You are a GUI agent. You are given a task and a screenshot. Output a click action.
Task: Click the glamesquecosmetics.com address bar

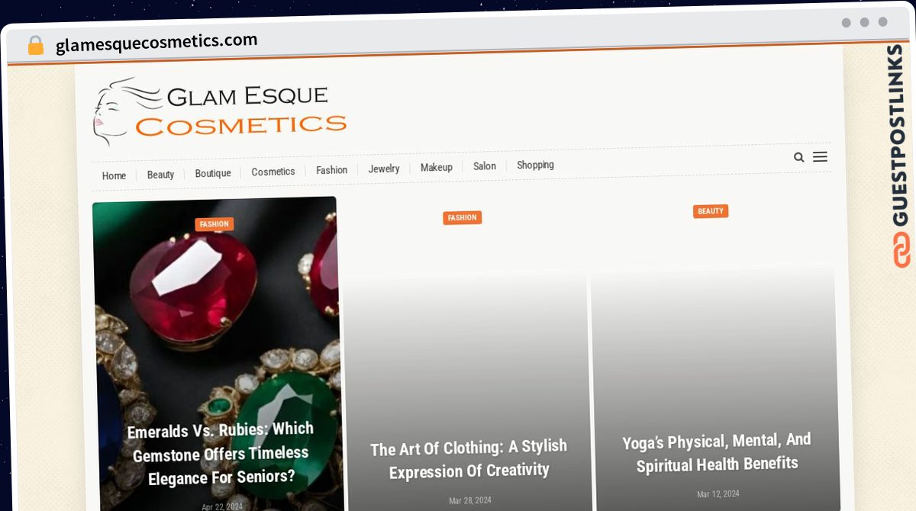click(x=156, y=43)
